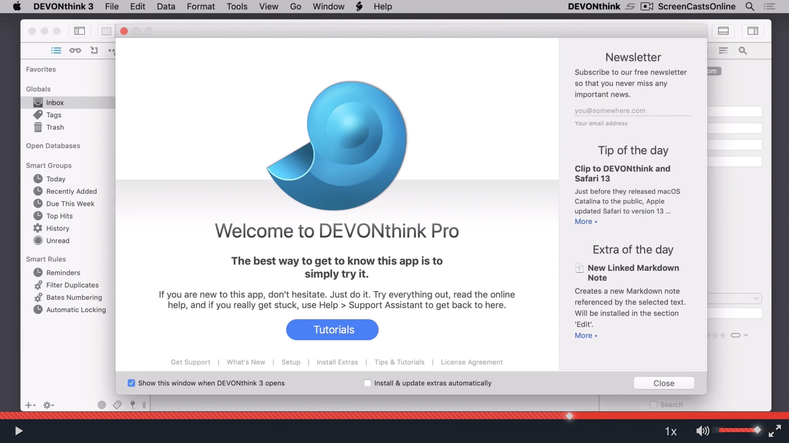The height and width of the screenshot is (443, 789).
Task: Click the widescreen view icon top right
Action: (723, 31)
